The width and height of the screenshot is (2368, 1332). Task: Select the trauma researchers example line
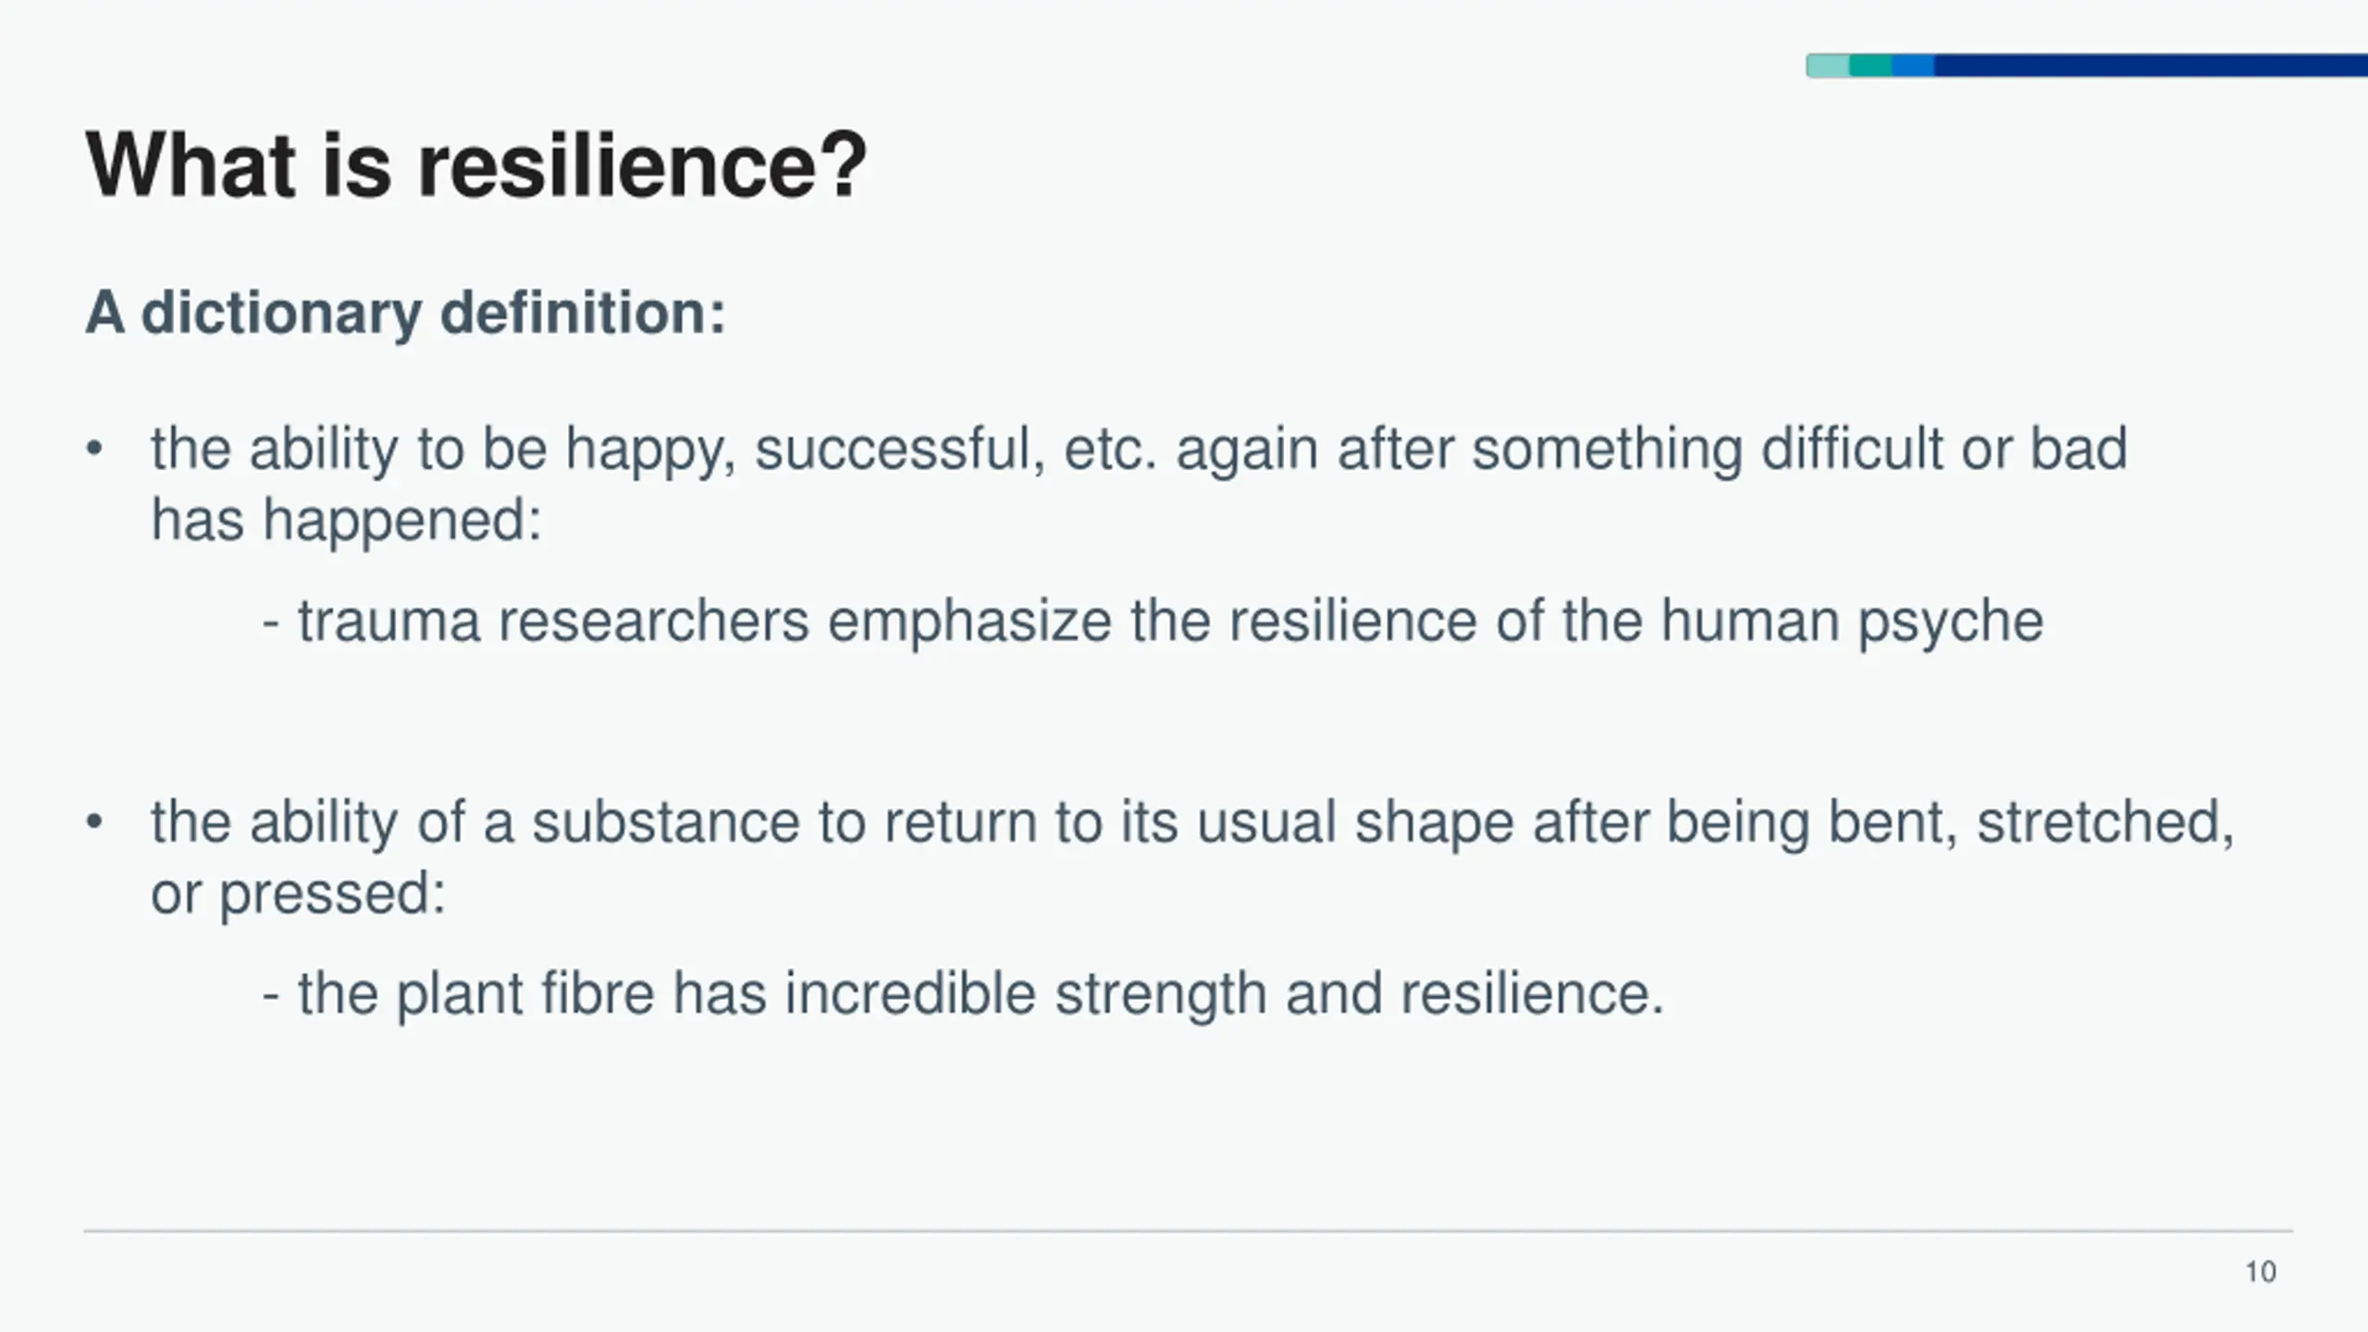point(1152,621)
